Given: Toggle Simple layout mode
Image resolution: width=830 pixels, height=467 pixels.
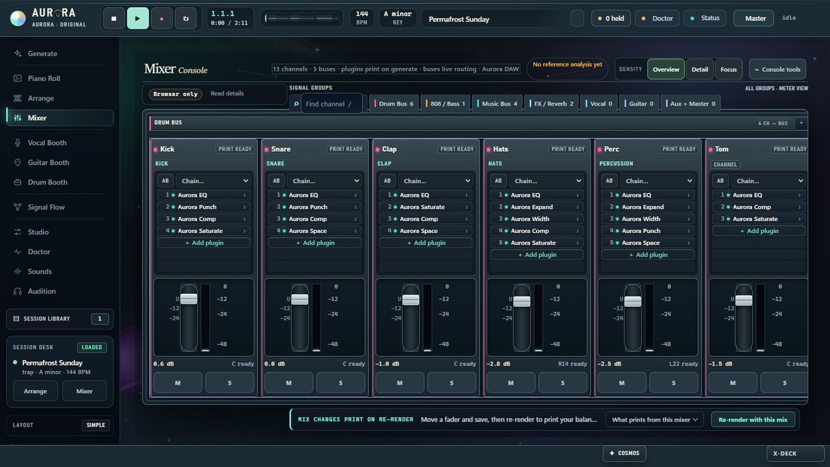Looking at the screenshot, I should [x=95, y=425].
